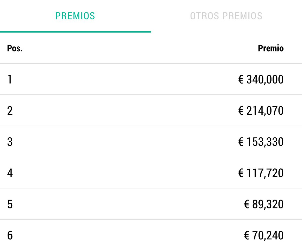
Task: Click the € 89,320 prize amount
Action: tap(264, 204)
